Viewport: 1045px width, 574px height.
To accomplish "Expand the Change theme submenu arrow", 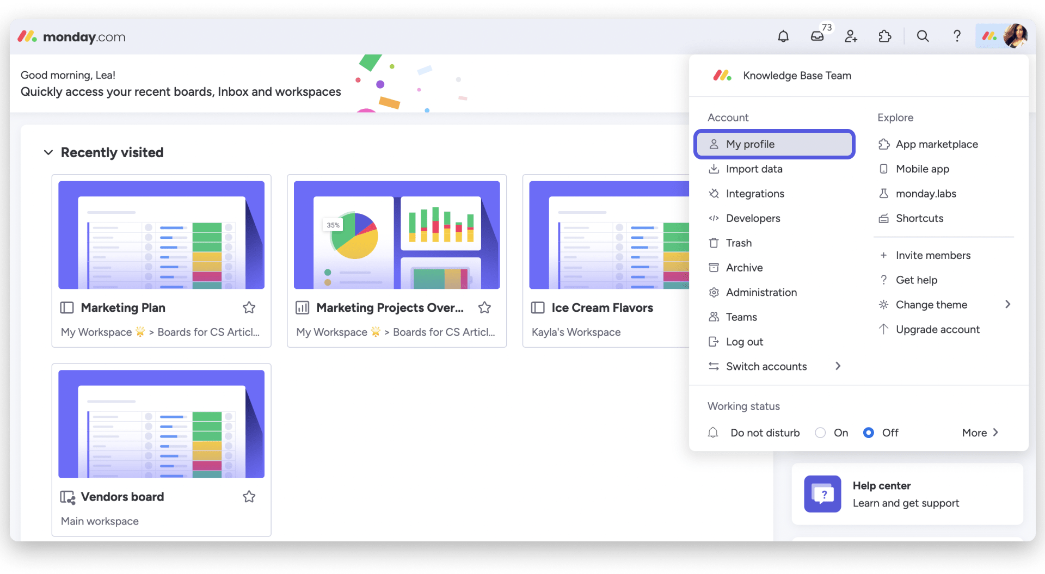I will (x=1008, y=305).
